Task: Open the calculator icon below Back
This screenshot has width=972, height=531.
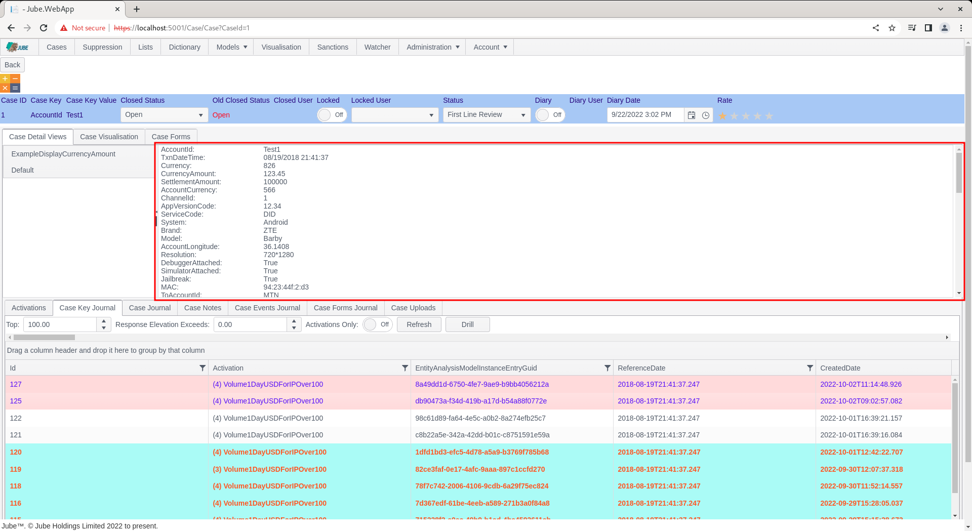Action: click(10, 84)
